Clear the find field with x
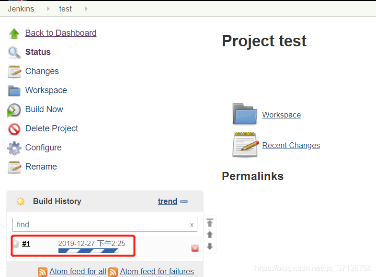The image size is (376, 277). tap(192, 225)
